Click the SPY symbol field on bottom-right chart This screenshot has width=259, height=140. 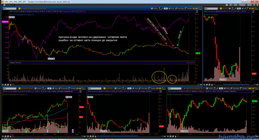click(175, 88)
